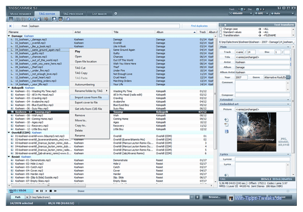Image resolution: width=303 pixels, height=212 pixels.
Task: Collapse the Lyrics section
Action: (288, 154)
